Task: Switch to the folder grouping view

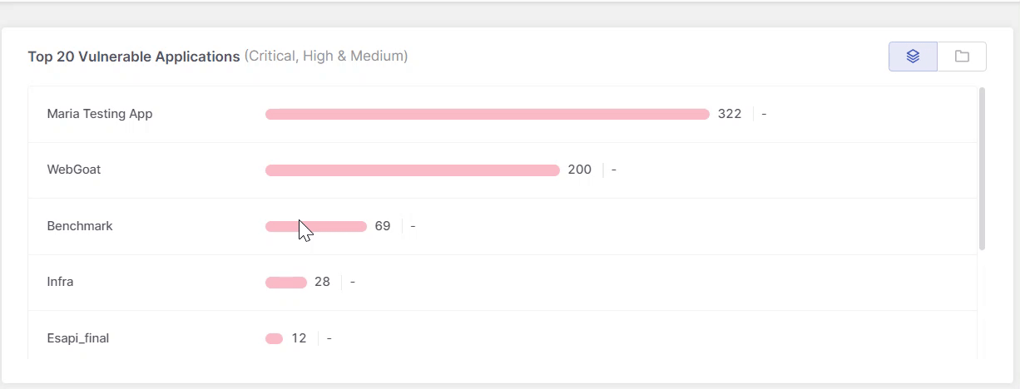Action: coord(962,57)
